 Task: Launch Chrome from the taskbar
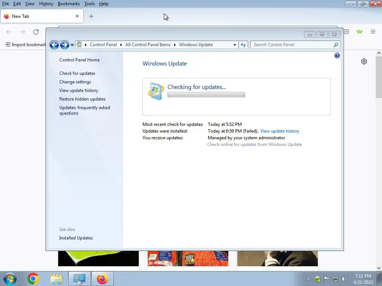click(33, 279)
